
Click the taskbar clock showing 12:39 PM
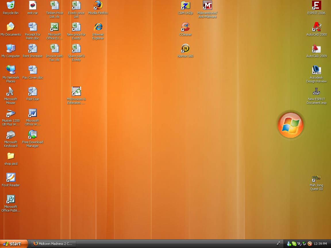pos(320,244)
